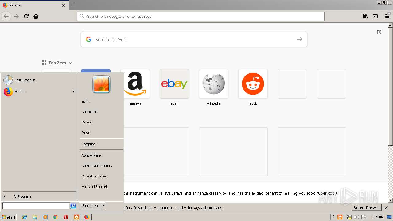Click the vertical scrollbar thumb

click(x=391, y=87)
